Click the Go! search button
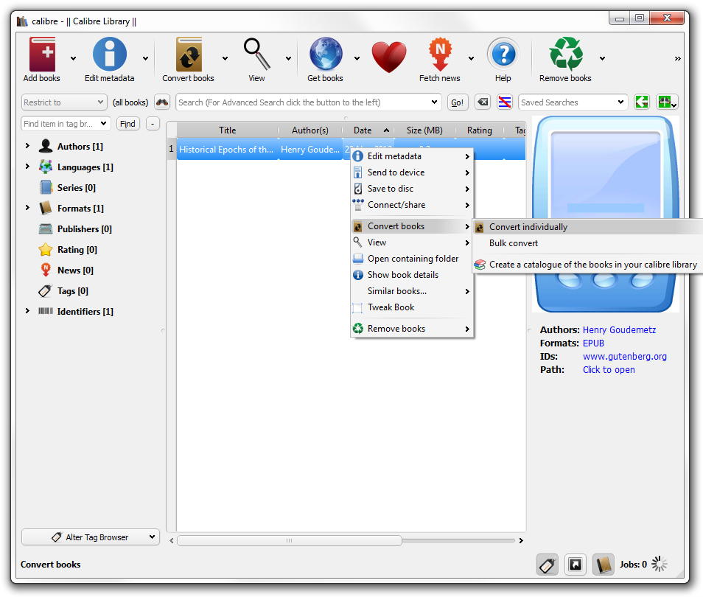The image size is (703, 597). (x=458, y=102)
